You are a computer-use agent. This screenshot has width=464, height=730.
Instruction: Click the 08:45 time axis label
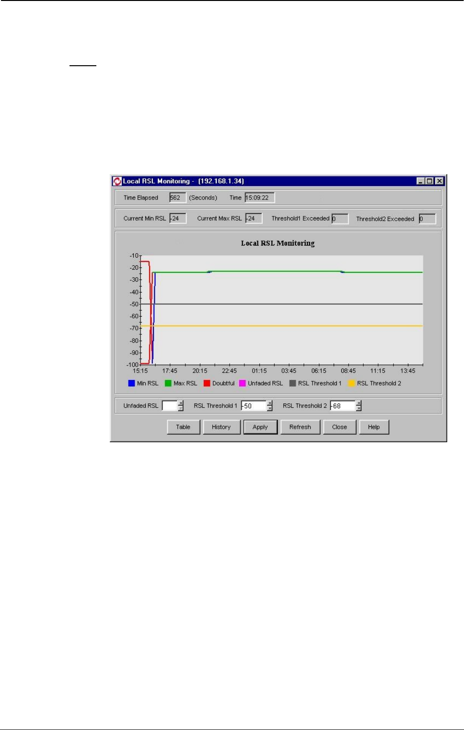tap(348, 371)
